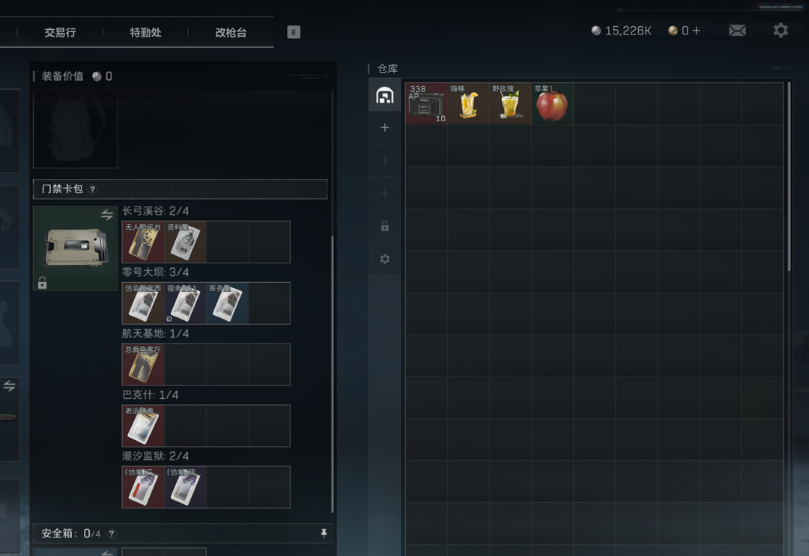
Task: Select the main warehouse tab icon
Action: coord(384,95)
